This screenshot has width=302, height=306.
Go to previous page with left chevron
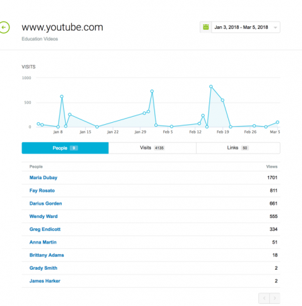264,298
